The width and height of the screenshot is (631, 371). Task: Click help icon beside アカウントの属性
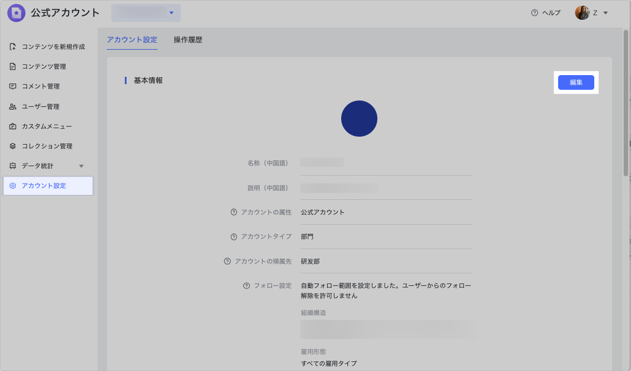point(234,212)
